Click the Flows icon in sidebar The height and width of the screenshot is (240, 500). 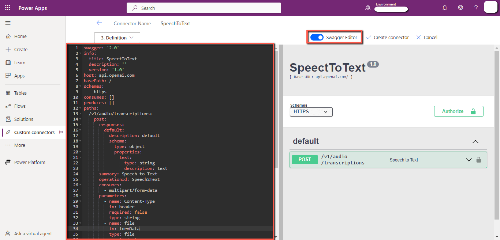point(8,106)
